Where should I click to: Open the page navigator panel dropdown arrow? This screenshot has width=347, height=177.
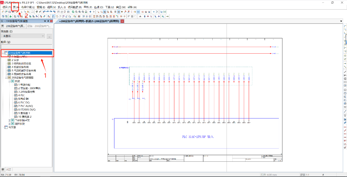(x=45, y=21)
